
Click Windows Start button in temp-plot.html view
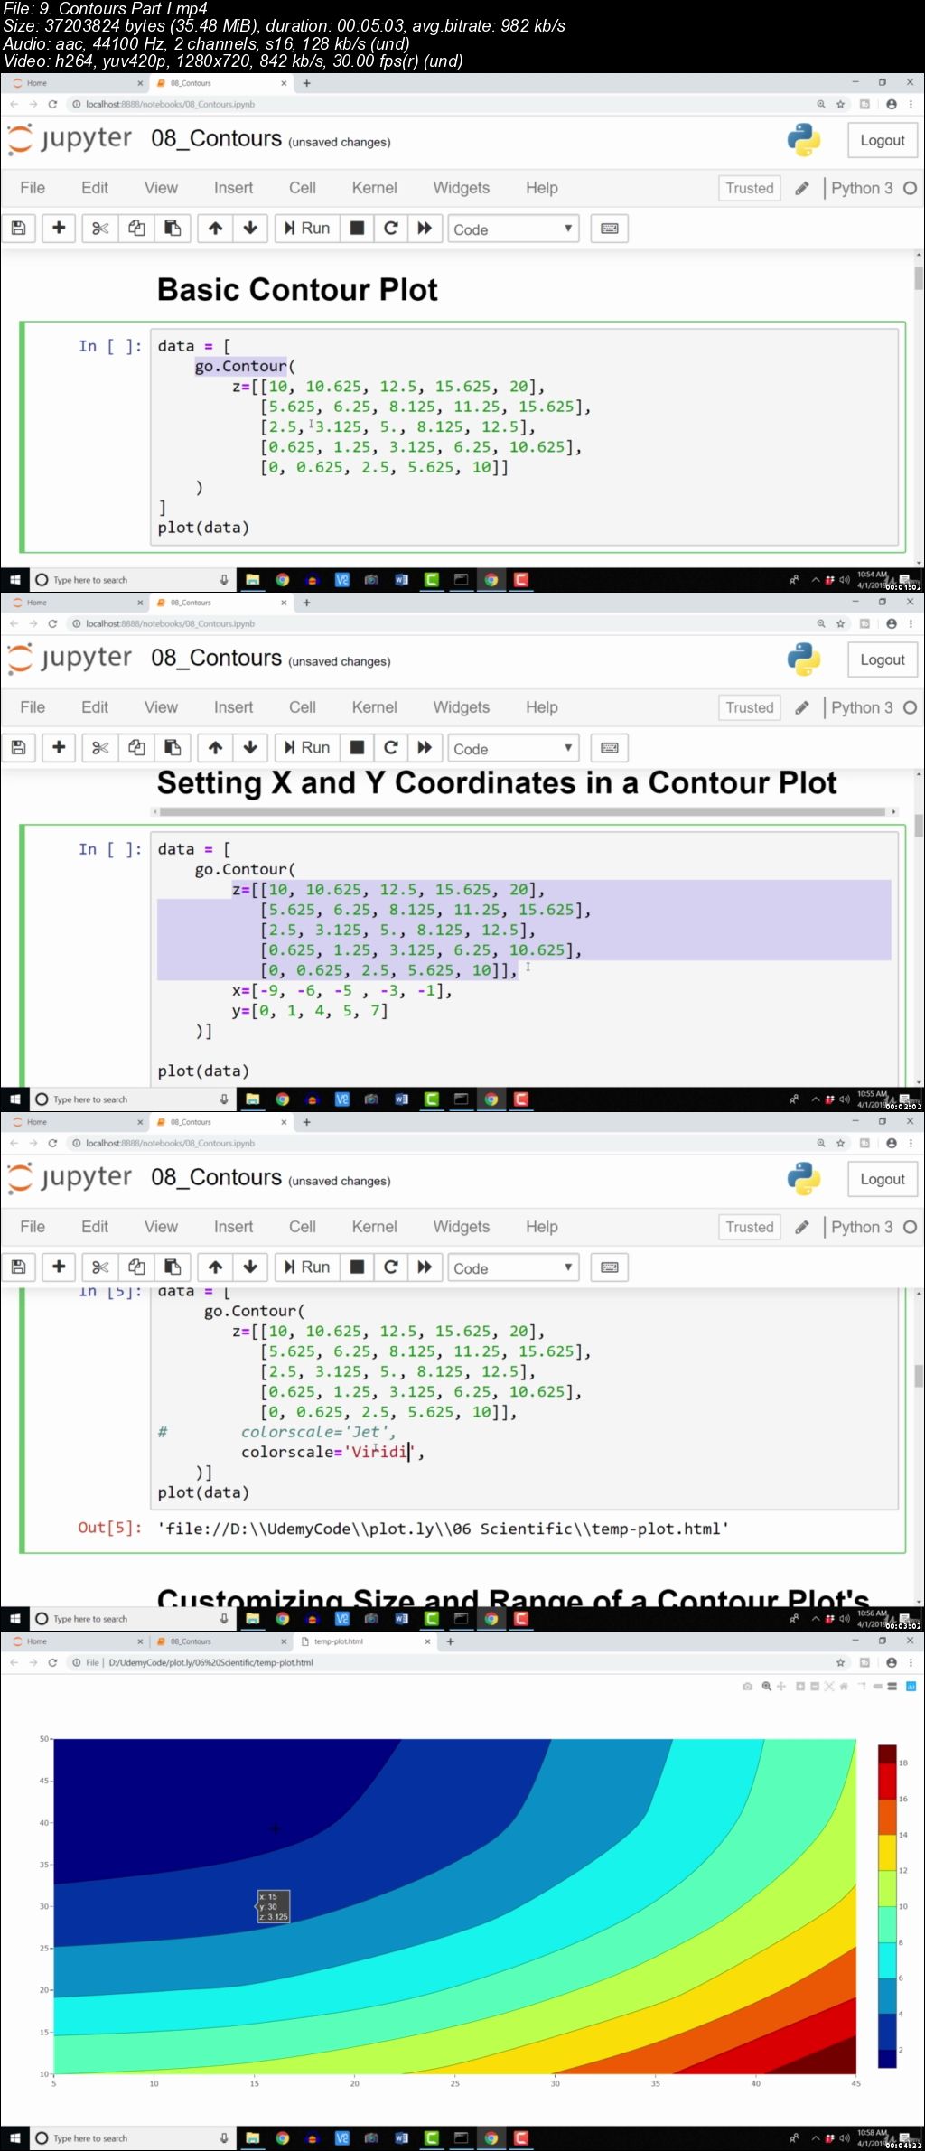(x=14, y=2138)
